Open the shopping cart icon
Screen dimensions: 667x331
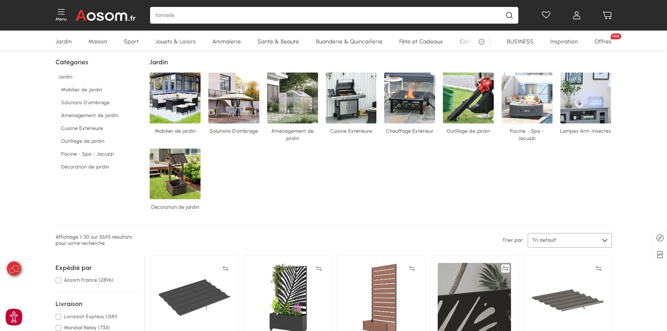click(607, 15)
